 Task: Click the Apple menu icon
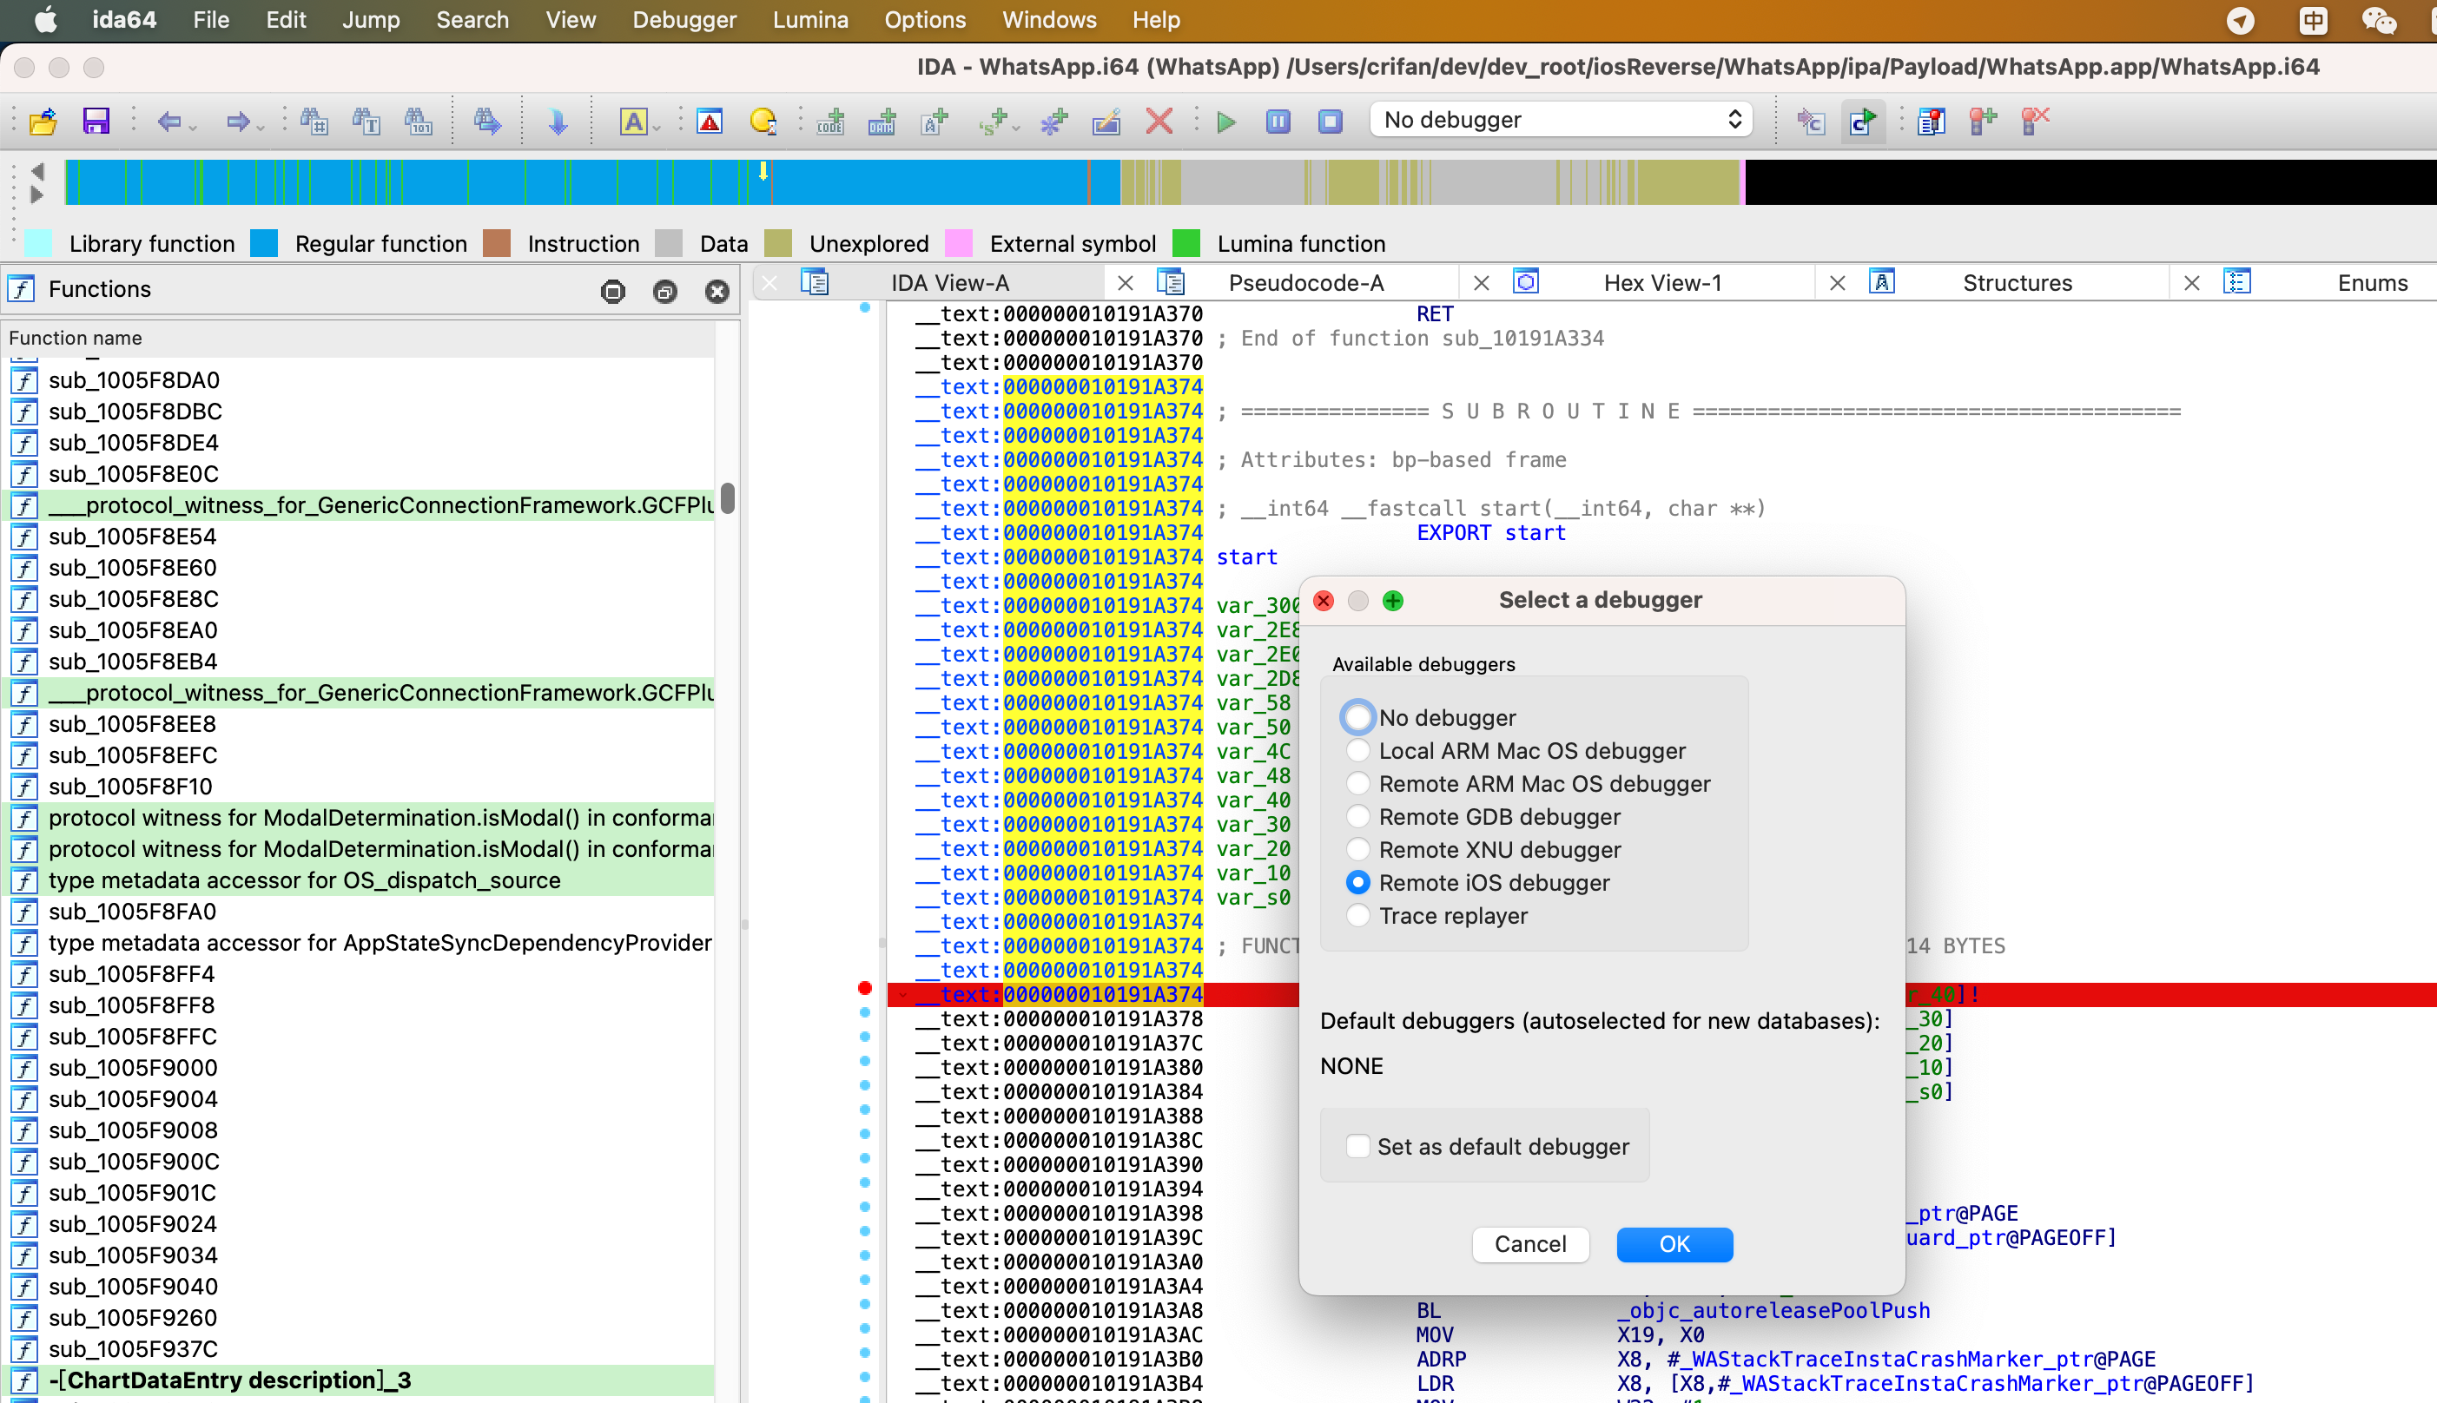tap(45, 20)
